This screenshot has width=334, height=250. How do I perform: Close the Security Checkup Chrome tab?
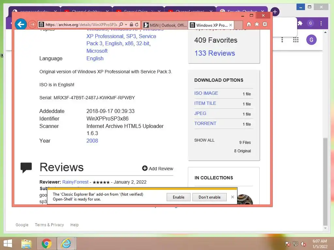(263, 11)
